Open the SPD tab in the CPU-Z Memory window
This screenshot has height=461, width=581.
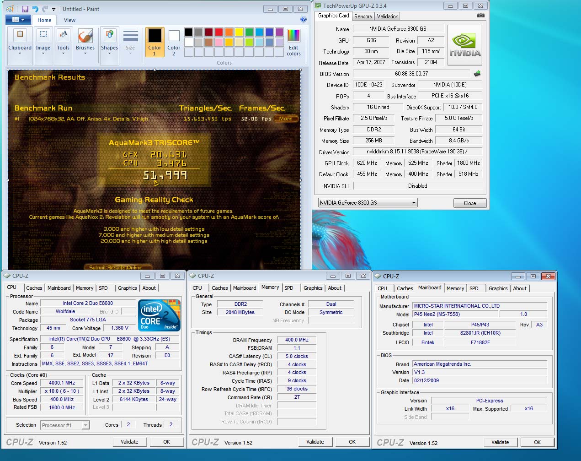[x=289, y=288]
